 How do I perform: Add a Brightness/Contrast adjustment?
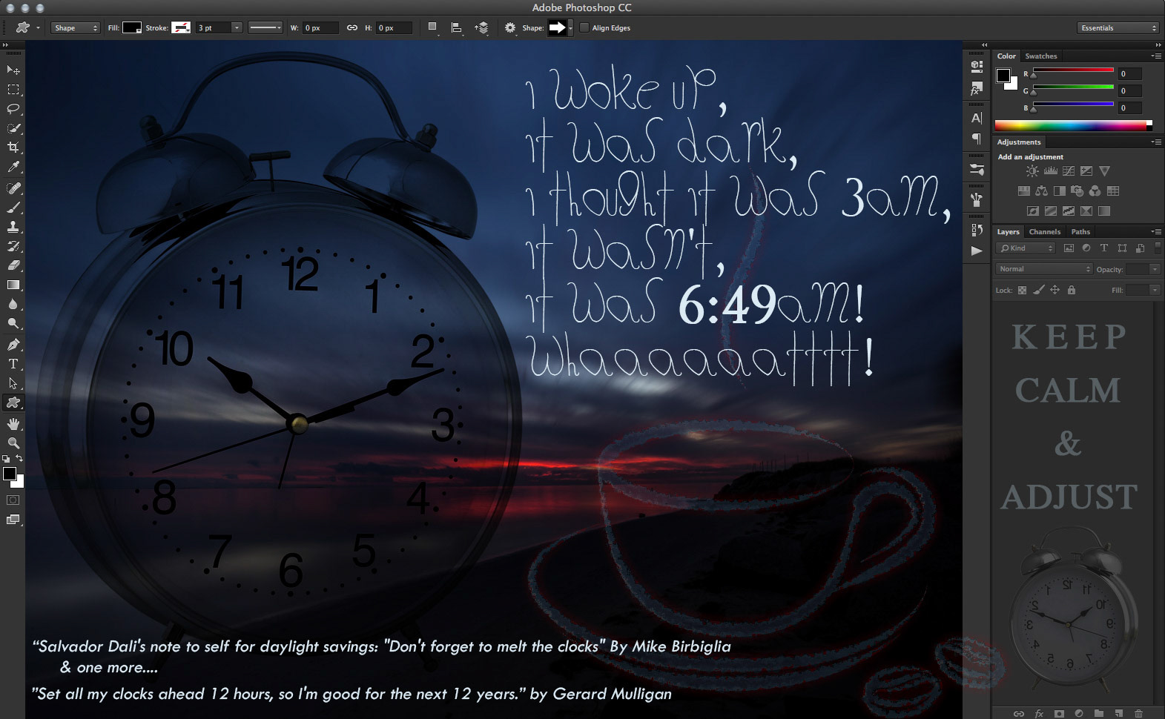point(1032,171)
